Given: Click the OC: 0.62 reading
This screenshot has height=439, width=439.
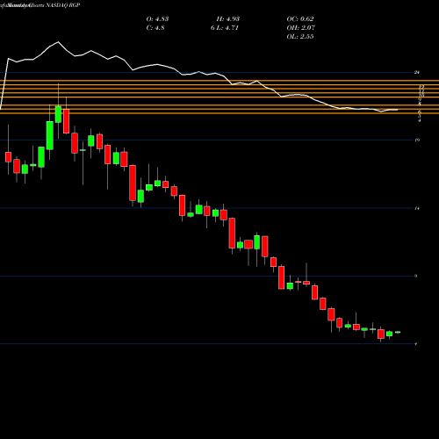Looking at the screenshot, I should (x=300, y=19).
